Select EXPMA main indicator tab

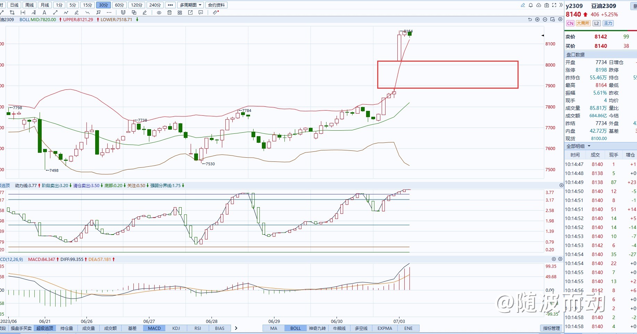(384, 328)
